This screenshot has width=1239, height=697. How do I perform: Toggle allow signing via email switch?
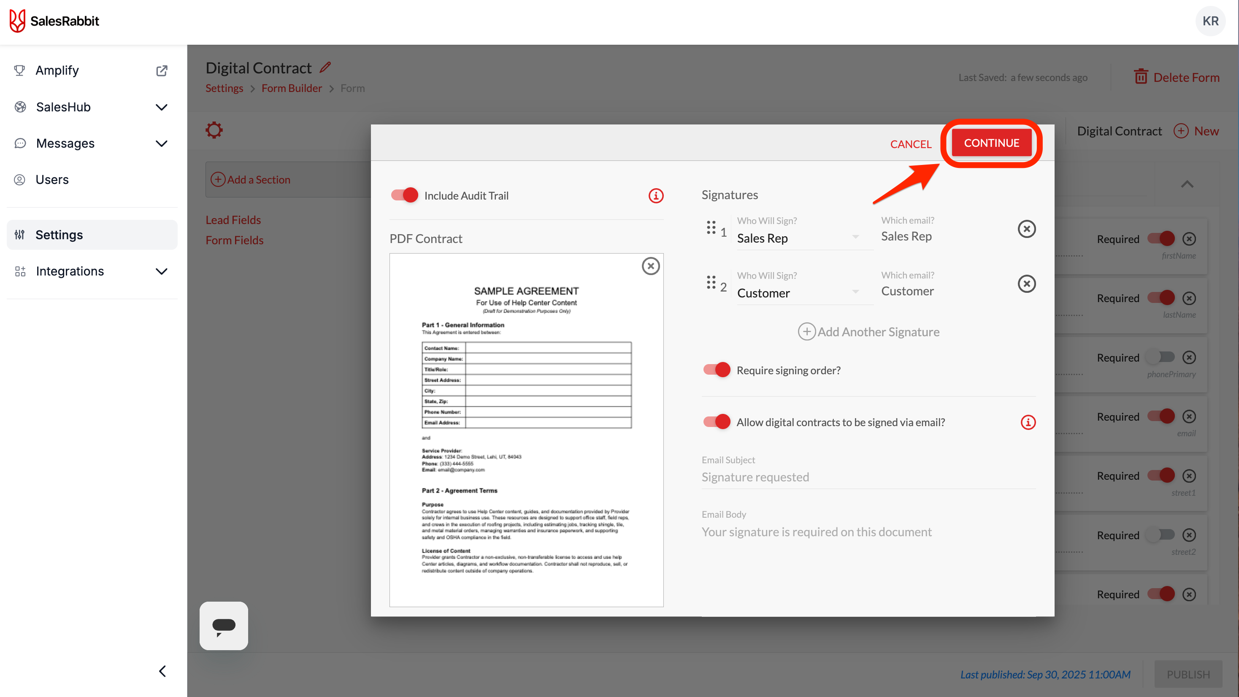pyautogui.click(x=717, y=422)
